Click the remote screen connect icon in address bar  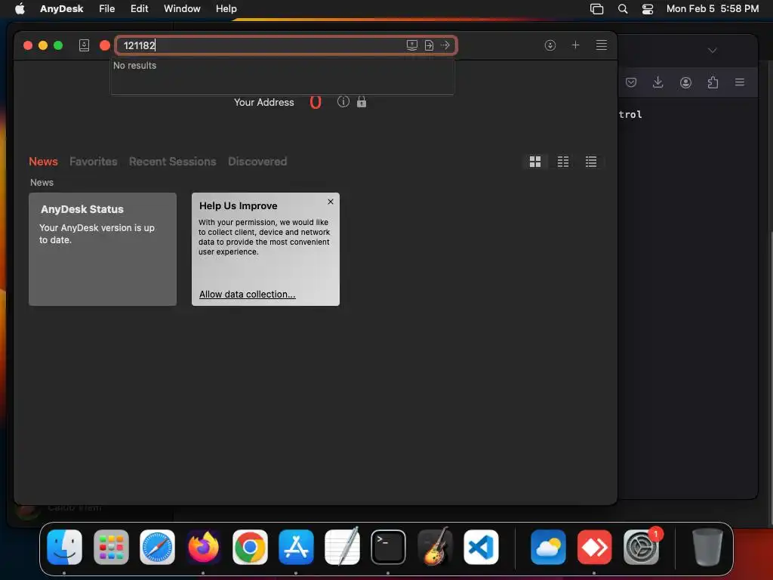(412, 45)
